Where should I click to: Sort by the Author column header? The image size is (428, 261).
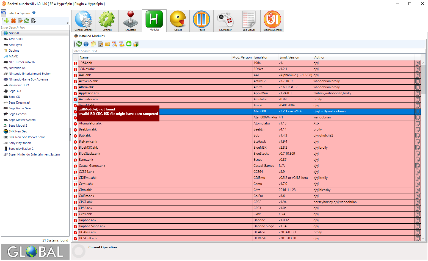tap(364, 57)
